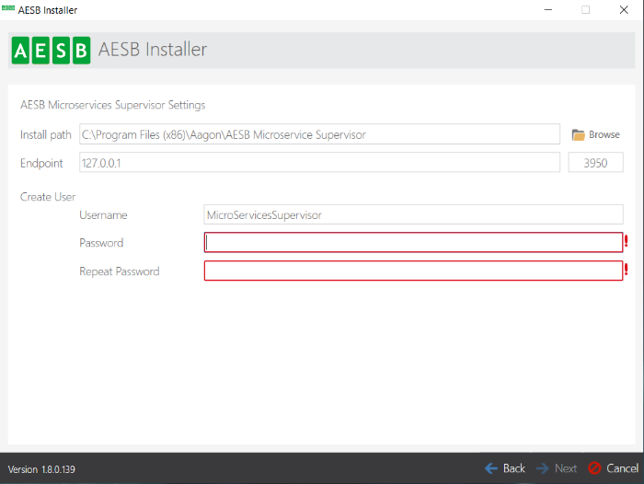Click into the Repeat Password field

(413, 271)
